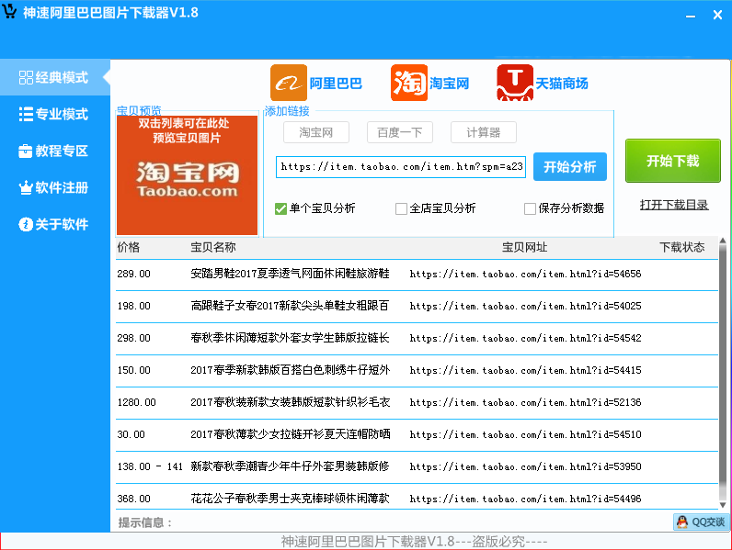Click URL ending id=54542
The width and height of the screenshot is (732, 550).
(x=526, y=339)
